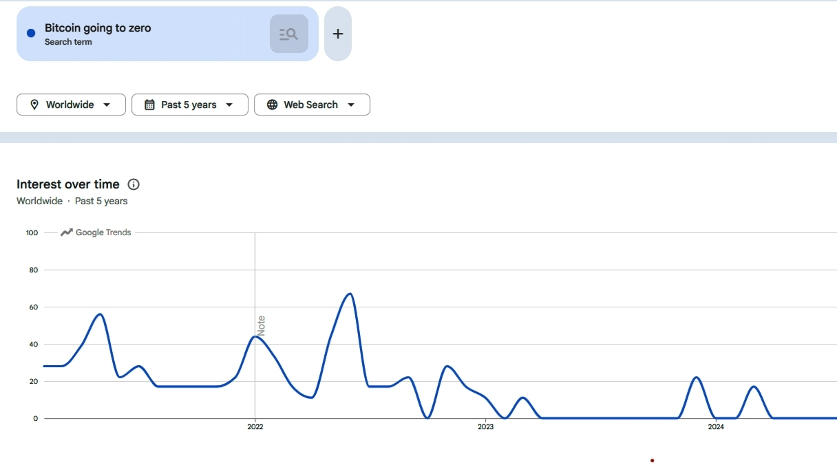
Task: Click the 100 y-axis label
Action: pyautogui.click(x=32, y=232)
